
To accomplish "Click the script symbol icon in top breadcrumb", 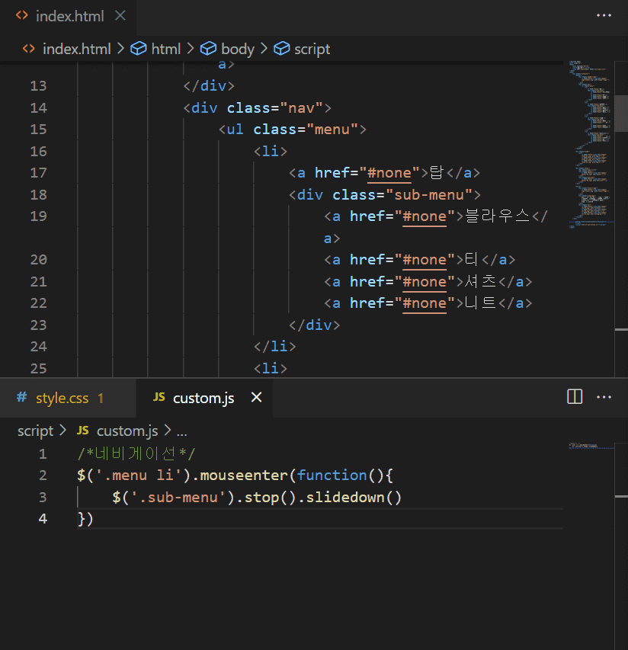I will (x=282, y=49).
